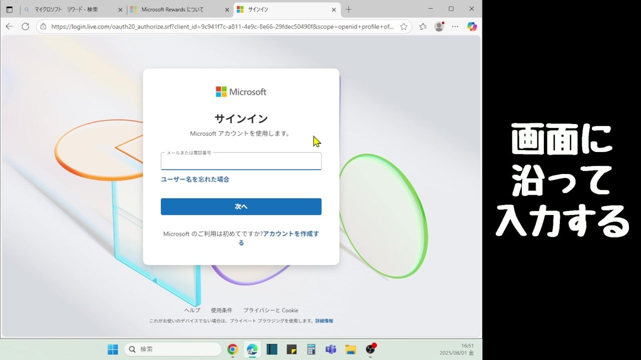
Task: Open Microsoft Teams from the taskbar
Action: click(x=331, y=349)
